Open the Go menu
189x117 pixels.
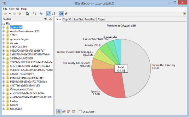pos(18,9)
